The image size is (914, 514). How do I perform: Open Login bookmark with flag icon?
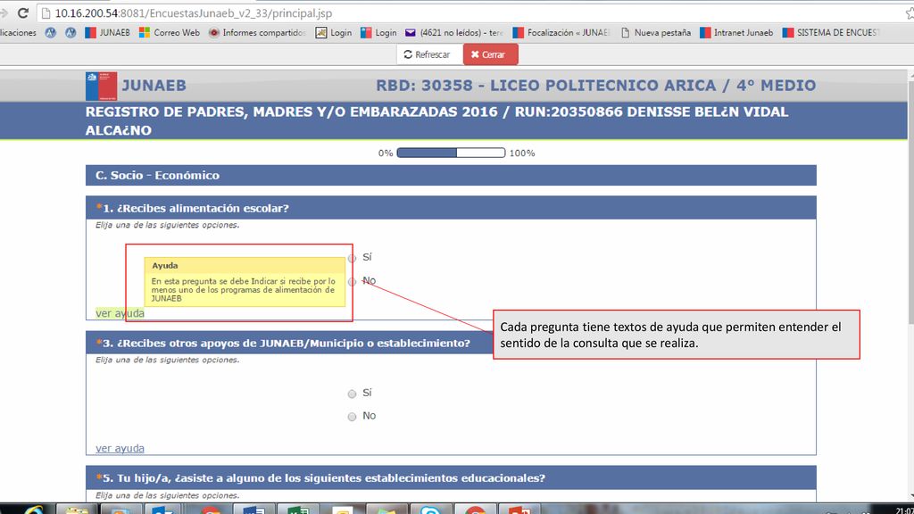(x=378, y=33)
